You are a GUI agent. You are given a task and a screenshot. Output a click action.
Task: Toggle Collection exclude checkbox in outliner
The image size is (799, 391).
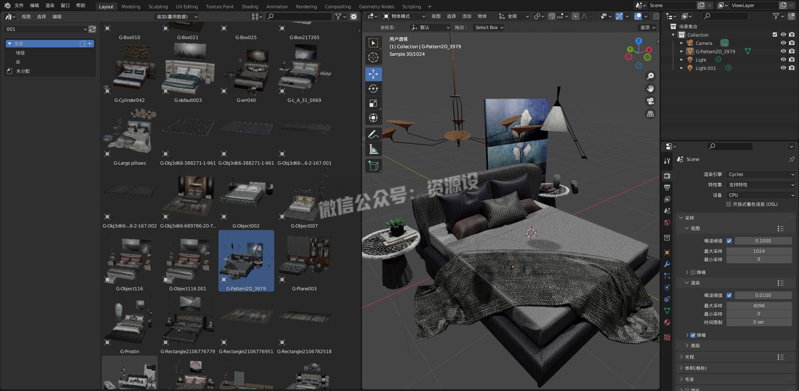(775, 35)
